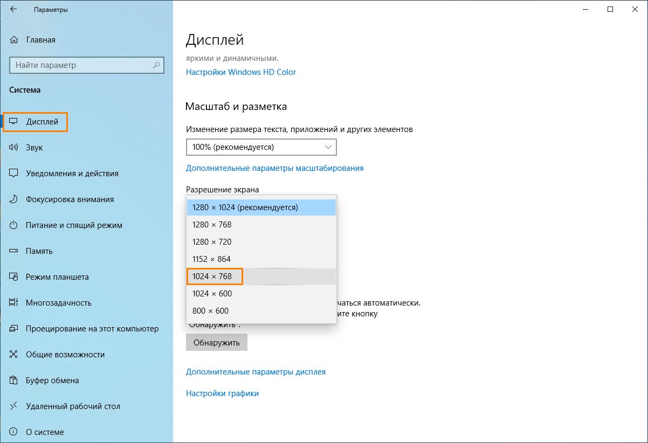Open the text scaling dropdown showing 100%

coord(261,147)
